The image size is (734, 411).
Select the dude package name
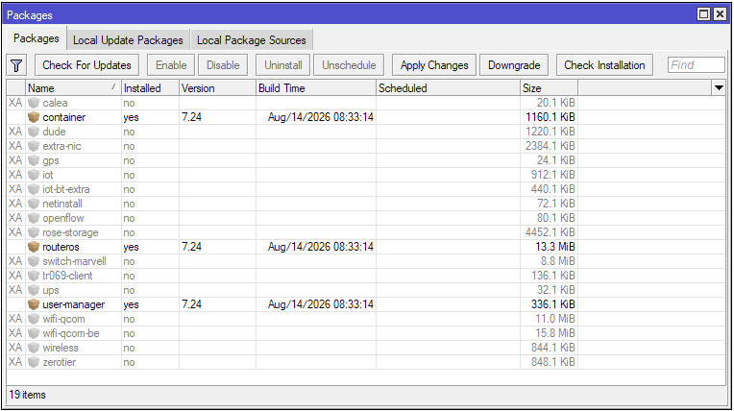54,132
